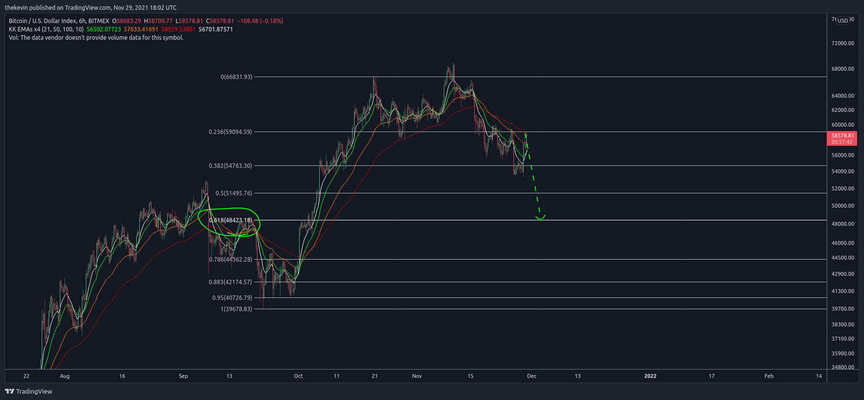Click the 2022 label on the time axis
Viewport: 864px width, 400px height.
[650, 376]
